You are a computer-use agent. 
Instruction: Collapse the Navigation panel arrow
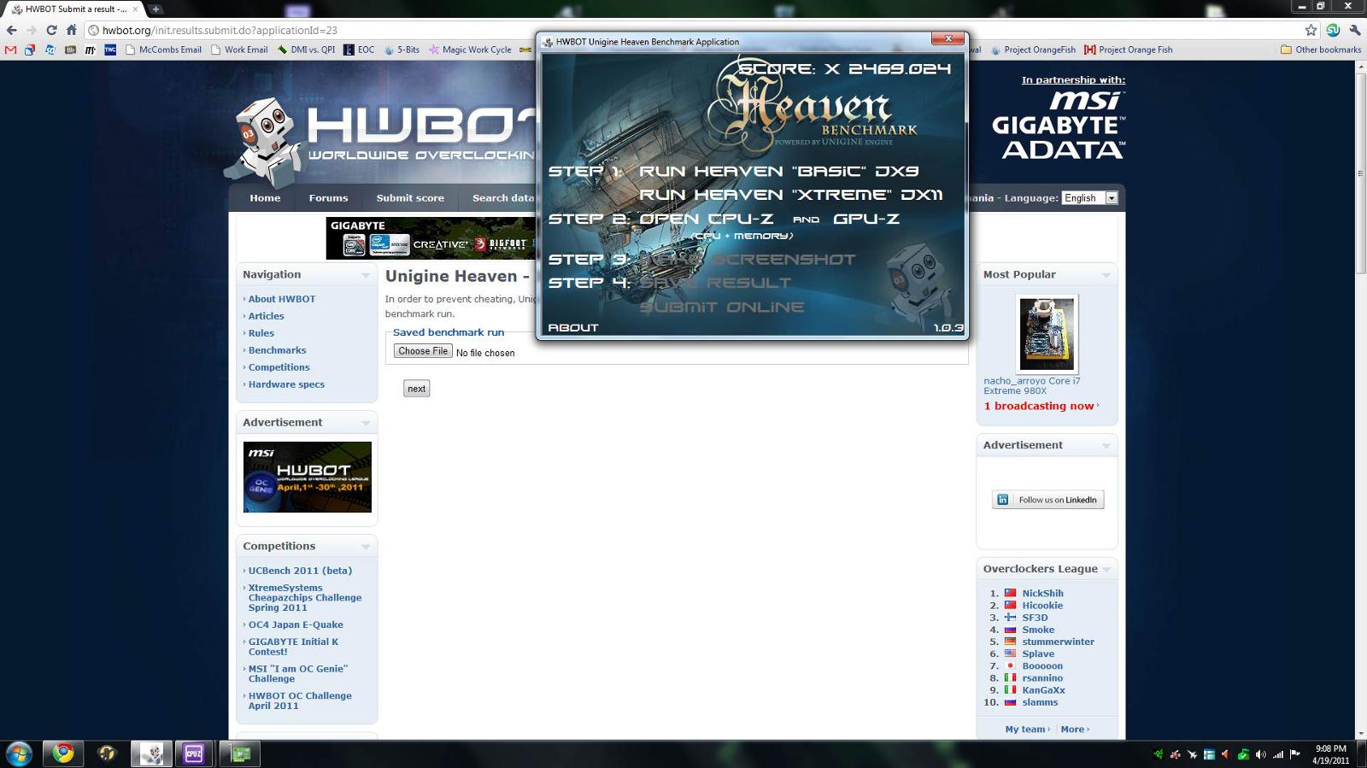coord(366,275)
